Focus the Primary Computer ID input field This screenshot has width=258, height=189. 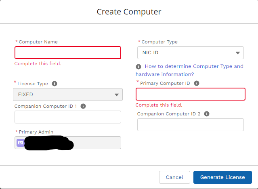(x=191, y=94)
